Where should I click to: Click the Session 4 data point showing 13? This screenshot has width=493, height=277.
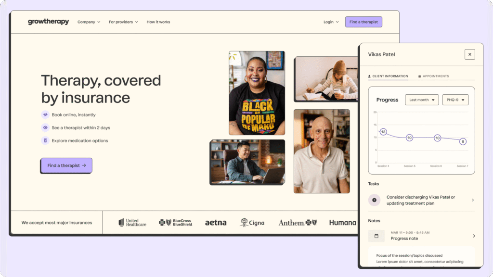coord(383,132)
